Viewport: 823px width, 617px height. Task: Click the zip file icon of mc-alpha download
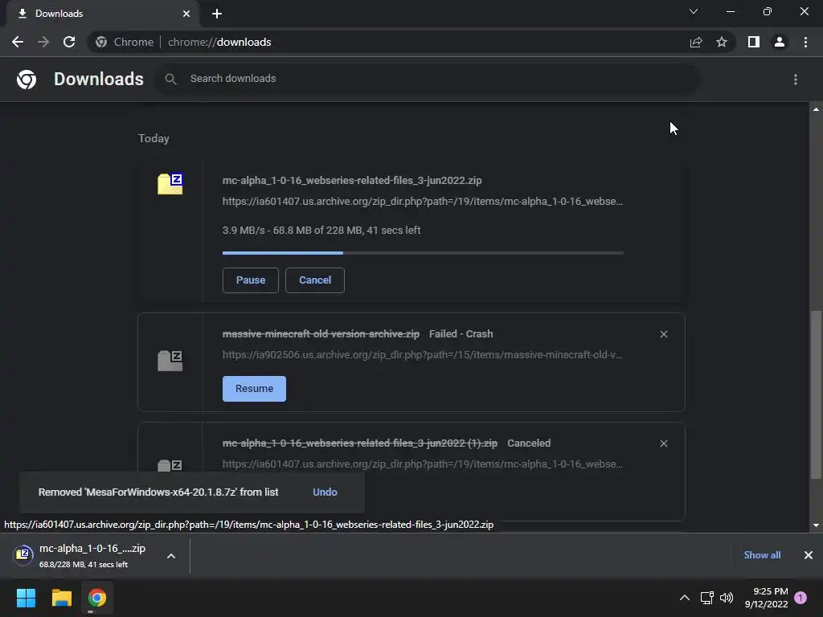(170, 184)
